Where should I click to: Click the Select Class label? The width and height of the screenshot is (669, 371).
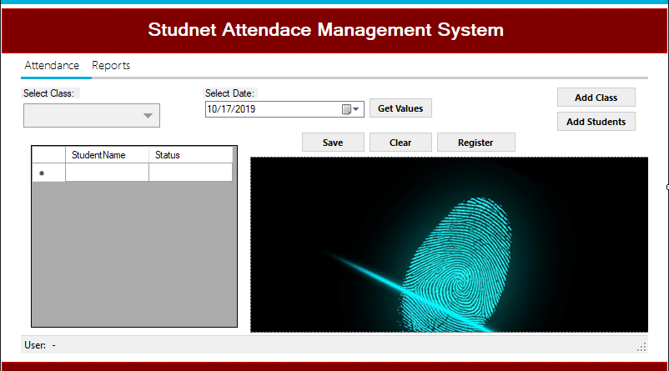point(48,93)
